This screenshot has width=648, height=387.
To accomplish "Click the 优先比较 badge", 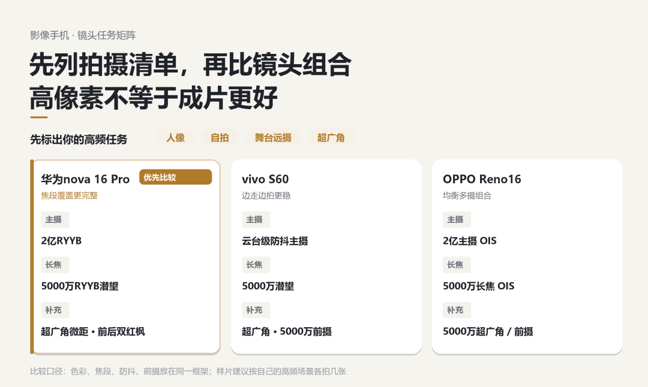I will point(176,177).
